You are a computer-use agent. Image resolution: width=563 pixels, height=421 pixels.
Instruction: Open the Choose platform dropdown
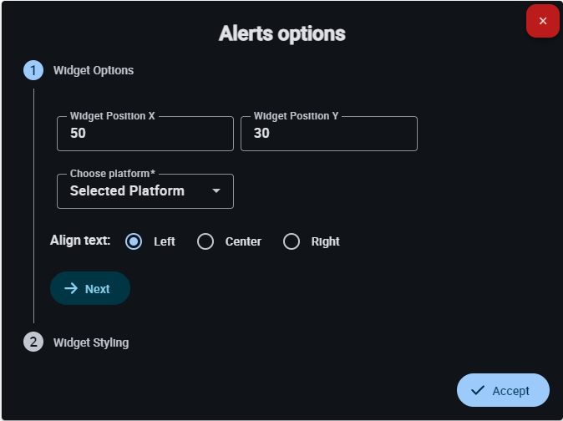(x=145, y=191)
